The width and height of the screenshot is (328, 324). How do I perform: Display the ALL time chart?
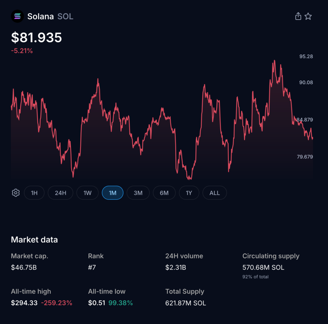coord(215,193)
